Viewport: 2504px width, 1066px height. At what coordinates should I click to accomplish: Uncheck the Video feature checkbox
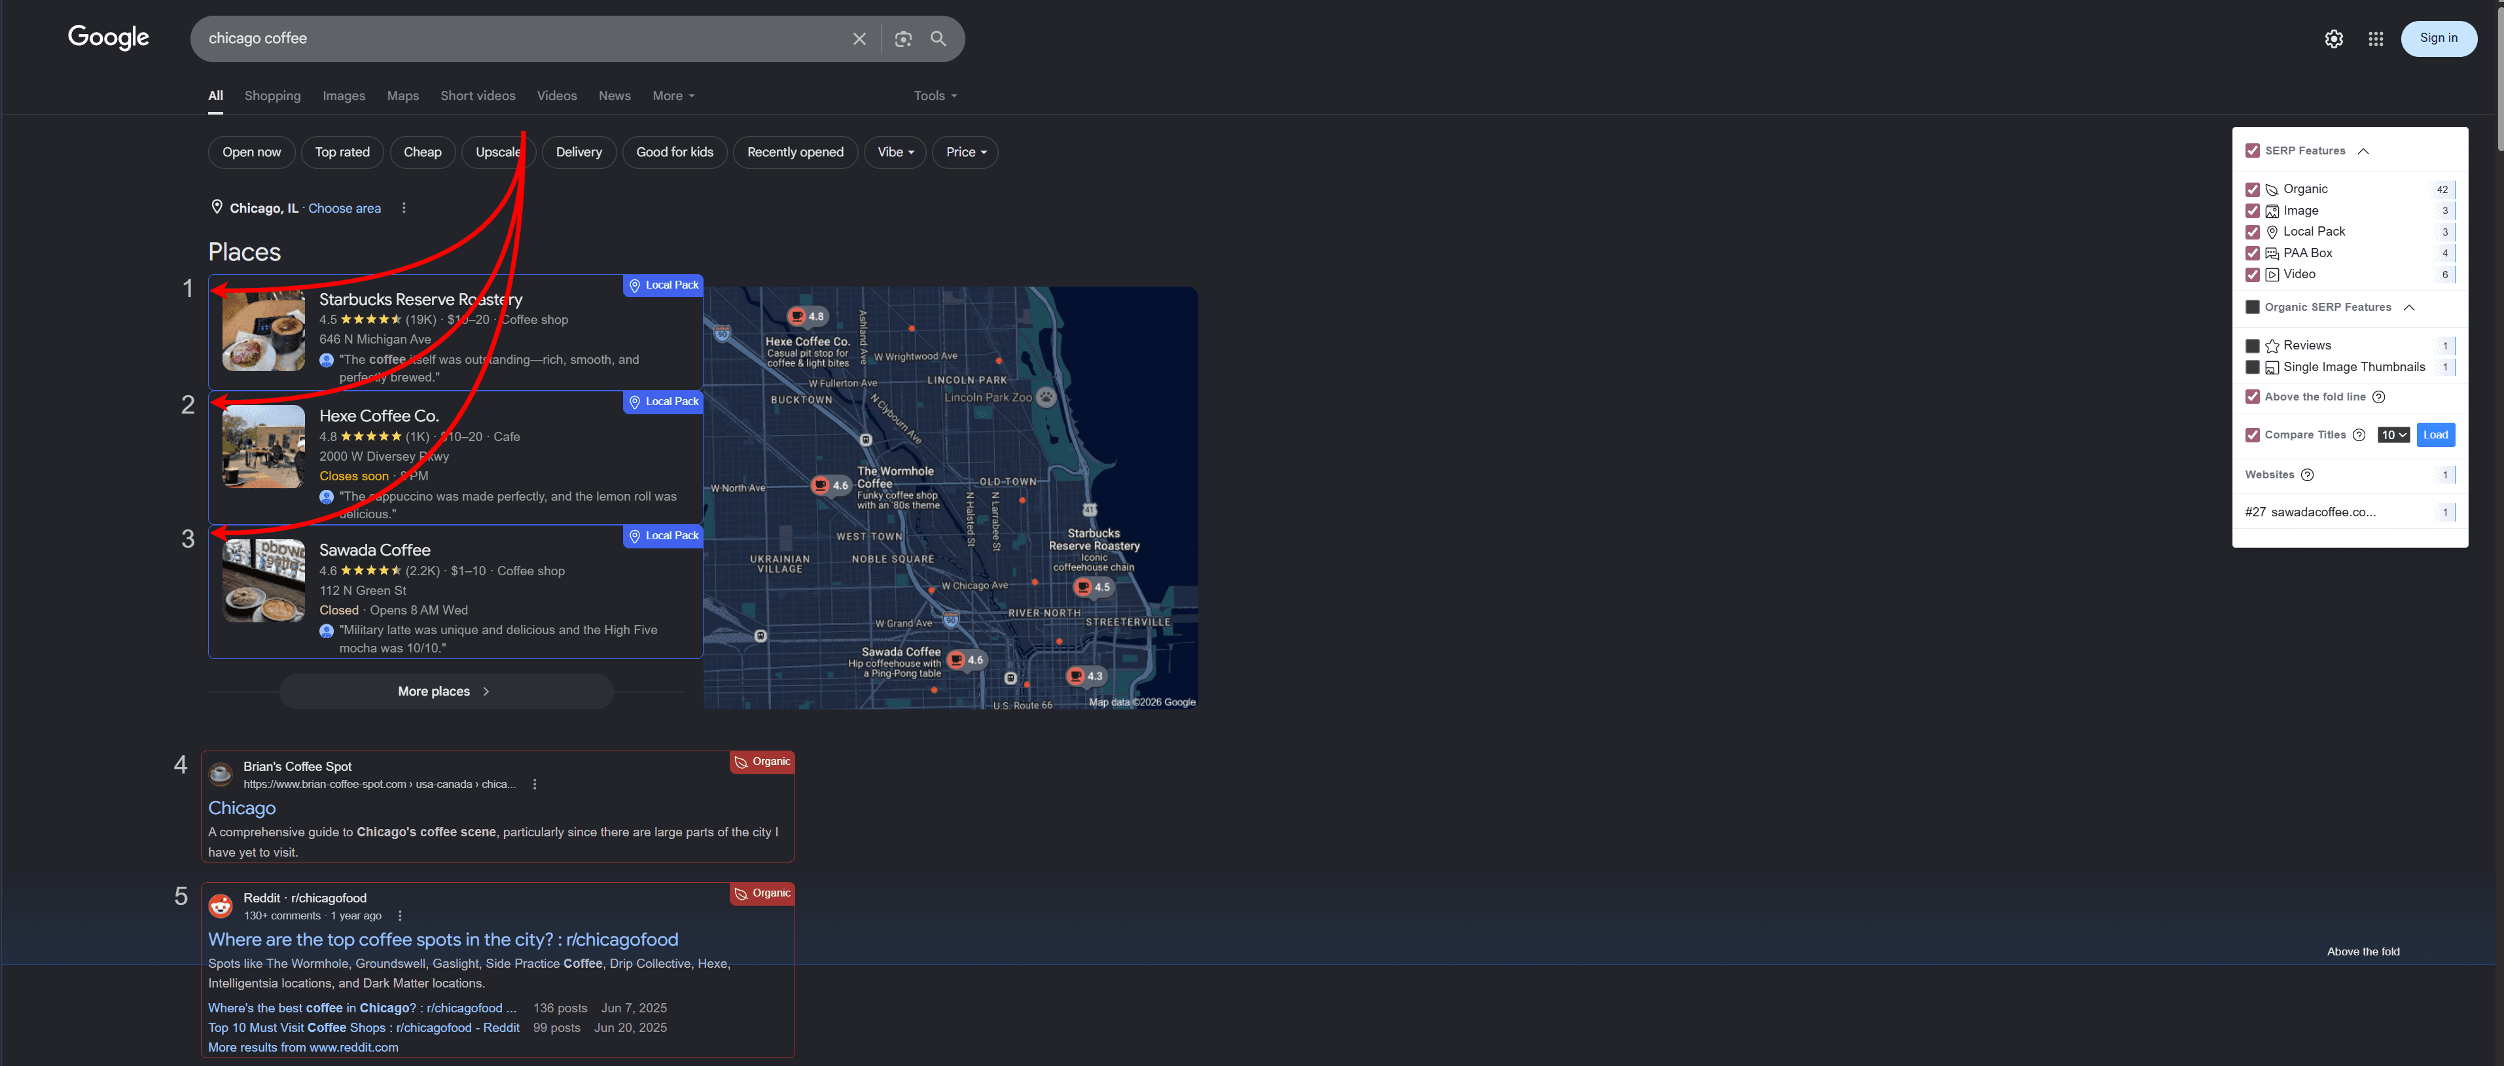(x=2252, y=274)
